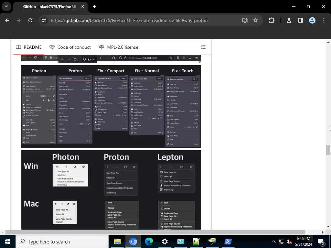This screenshot has width=331, height=248.
Task: Click the scroll down arrow
Action: pos(328,227)
